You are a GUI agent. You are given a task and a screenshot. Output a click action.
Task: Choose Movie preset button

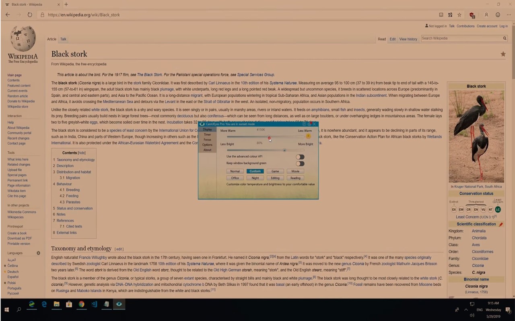pyautogui.click(x=295, y=171)
